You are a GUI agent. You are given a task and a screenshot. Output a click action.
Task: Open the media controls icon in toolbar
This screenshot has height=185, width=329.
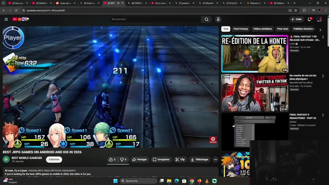click(x=313, y=10)
